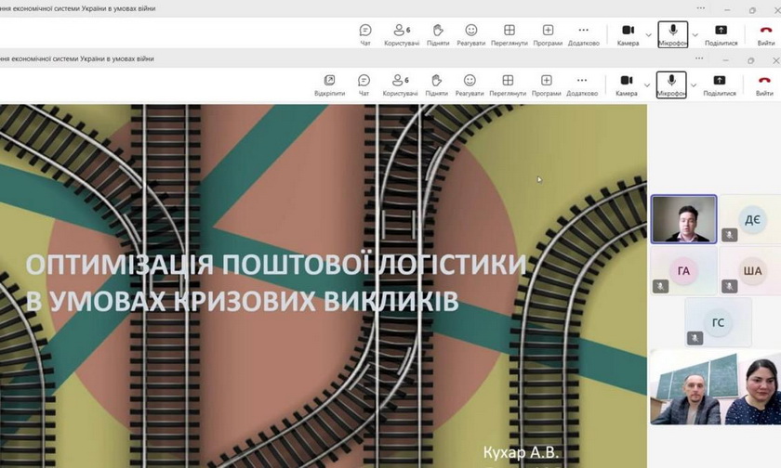This screenshot has height=468, width=781.
Task: Click Відкріпити pop-out icon in the toolbar
Action: 329,84
